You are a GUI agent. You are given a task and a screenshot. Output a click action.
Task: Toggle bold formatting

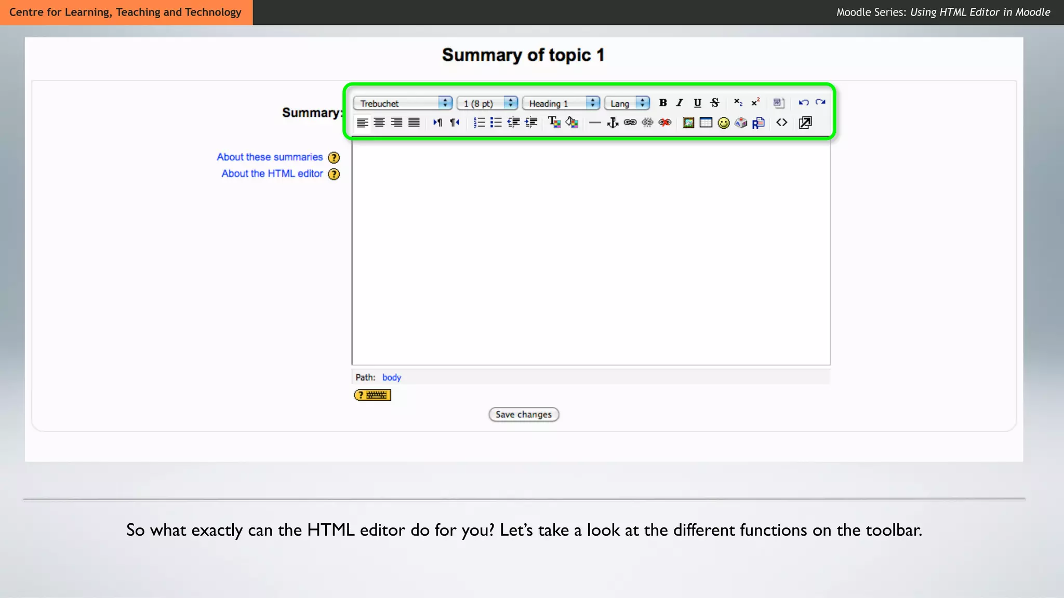(662, 103)
